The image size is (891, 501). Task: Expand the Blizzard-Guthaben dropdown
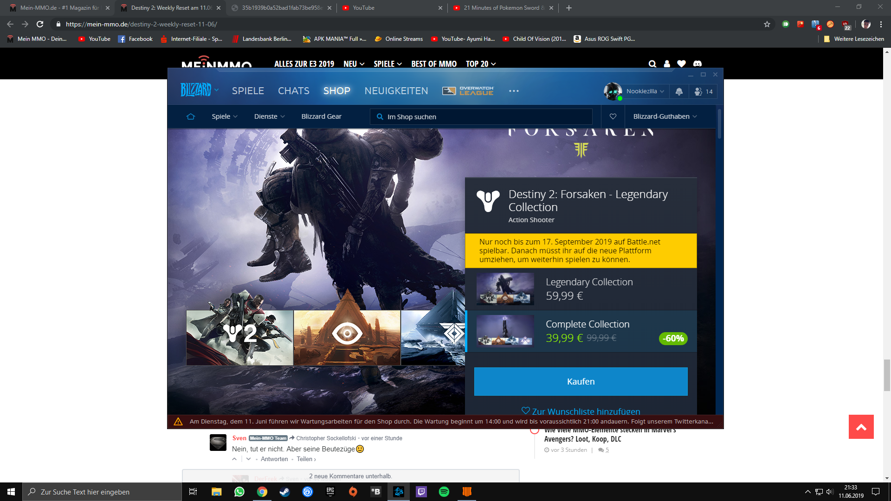click(665, 116)
